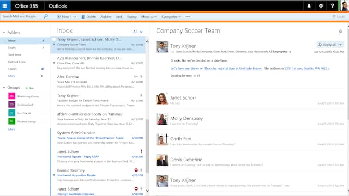The image size is (349, 196).
Task: Collapse the Folders section
Action: [x=4, y=33]
